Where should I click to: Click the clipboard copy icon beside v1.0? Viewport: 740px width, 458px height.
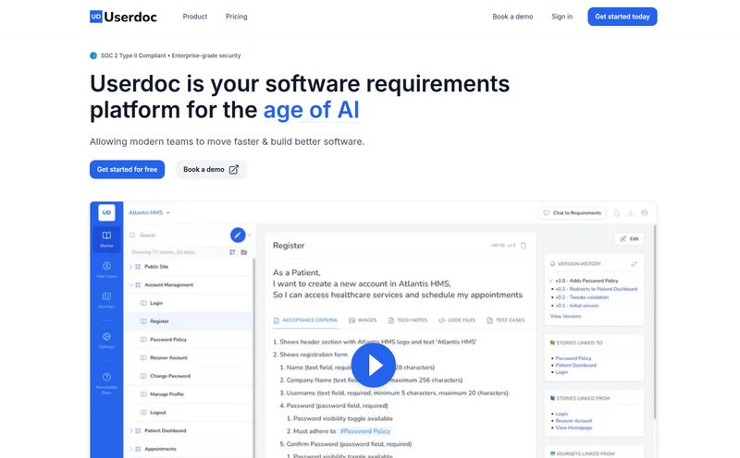[523, 246]
